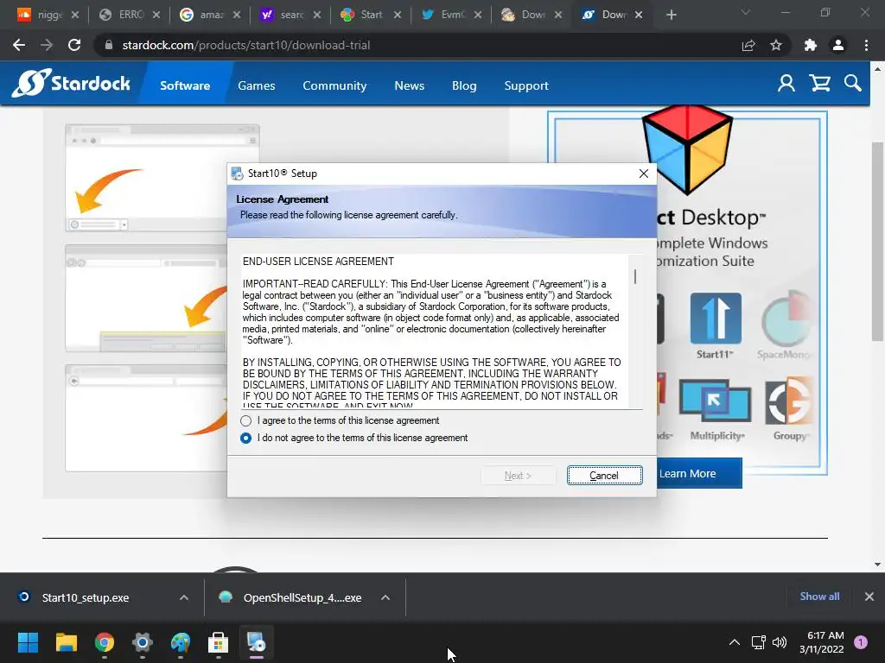Show hidden tray icons chevron
This screenshot has width=885, height=663.
tap(735, 642)
